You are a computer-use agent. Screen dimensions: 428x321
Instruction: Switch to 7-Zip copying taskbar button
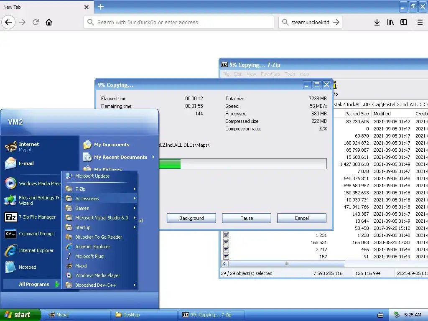click(212, 315)
